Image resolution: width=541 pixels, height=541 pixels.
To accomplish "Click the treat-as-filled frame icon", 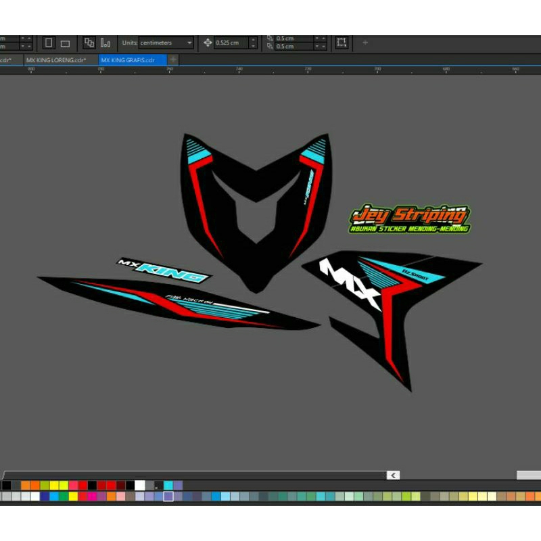I will click(342, 43).
